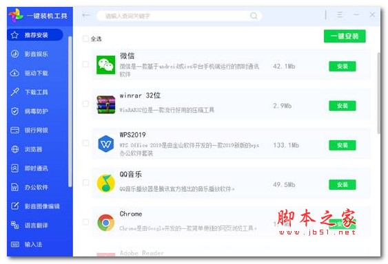Click the 42.1Mb size value
This screenshot has width=388, height=264.
(284, 66)
